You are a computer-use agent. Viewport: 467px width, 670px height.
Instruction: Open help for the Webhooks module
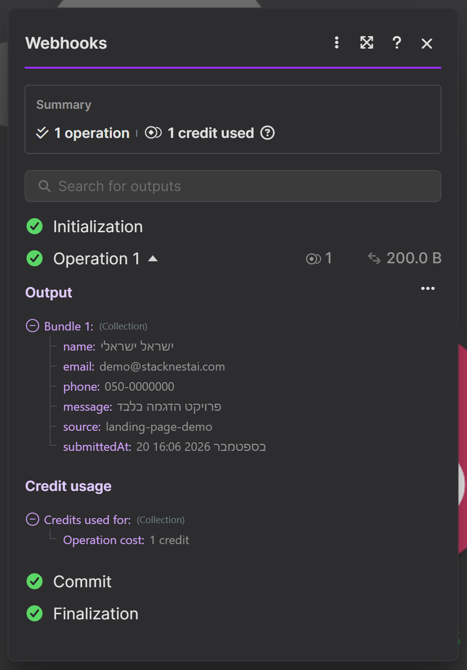click(x=397, y=43)
